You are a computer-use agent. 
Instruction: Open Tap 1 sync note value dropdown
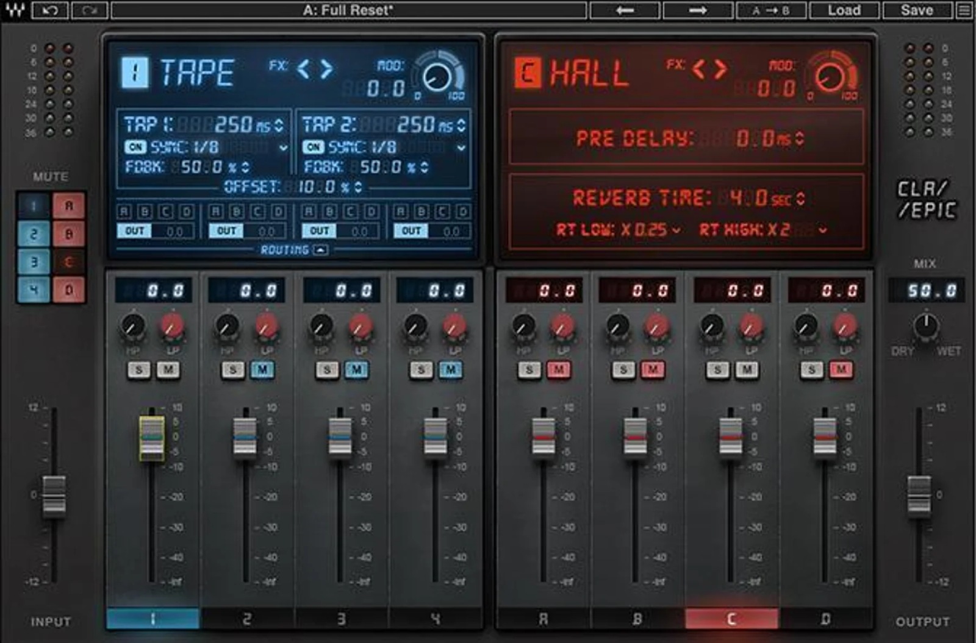click(283, 147)
